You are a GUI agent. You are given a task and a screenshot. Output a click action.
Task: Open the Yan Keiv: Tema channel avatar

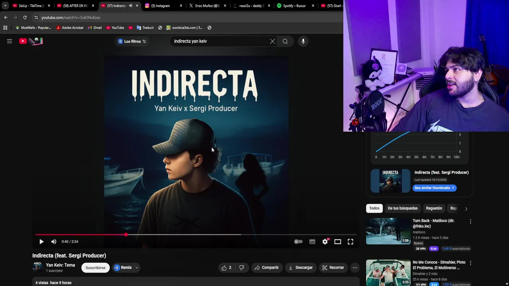tap(37, 267)
